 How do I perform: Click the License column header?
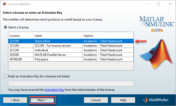pos(21,36)
